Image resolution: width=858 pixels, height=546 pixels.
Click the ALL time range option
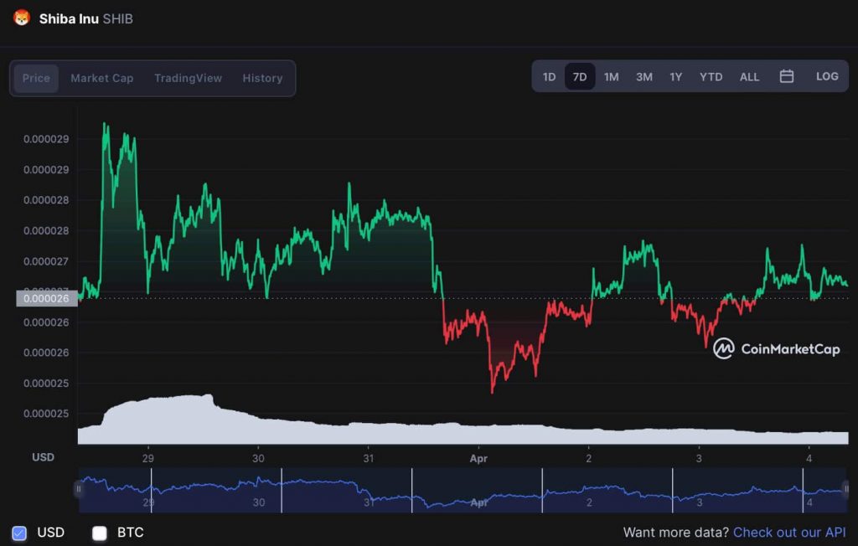tap(749, 76)
